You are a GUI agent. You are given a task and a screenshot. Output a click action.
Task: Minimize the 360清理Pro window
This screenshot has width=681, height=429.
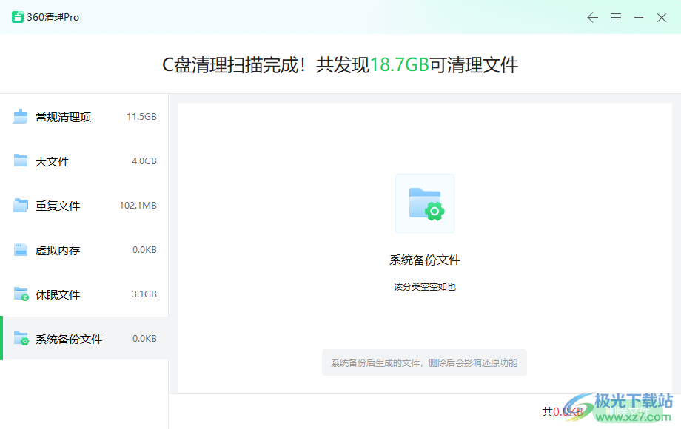(x=639, y=18)
